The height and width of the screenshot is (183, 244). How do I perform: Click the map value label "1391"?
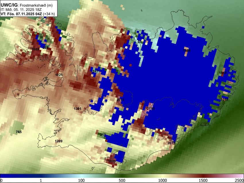coord(78,108)
